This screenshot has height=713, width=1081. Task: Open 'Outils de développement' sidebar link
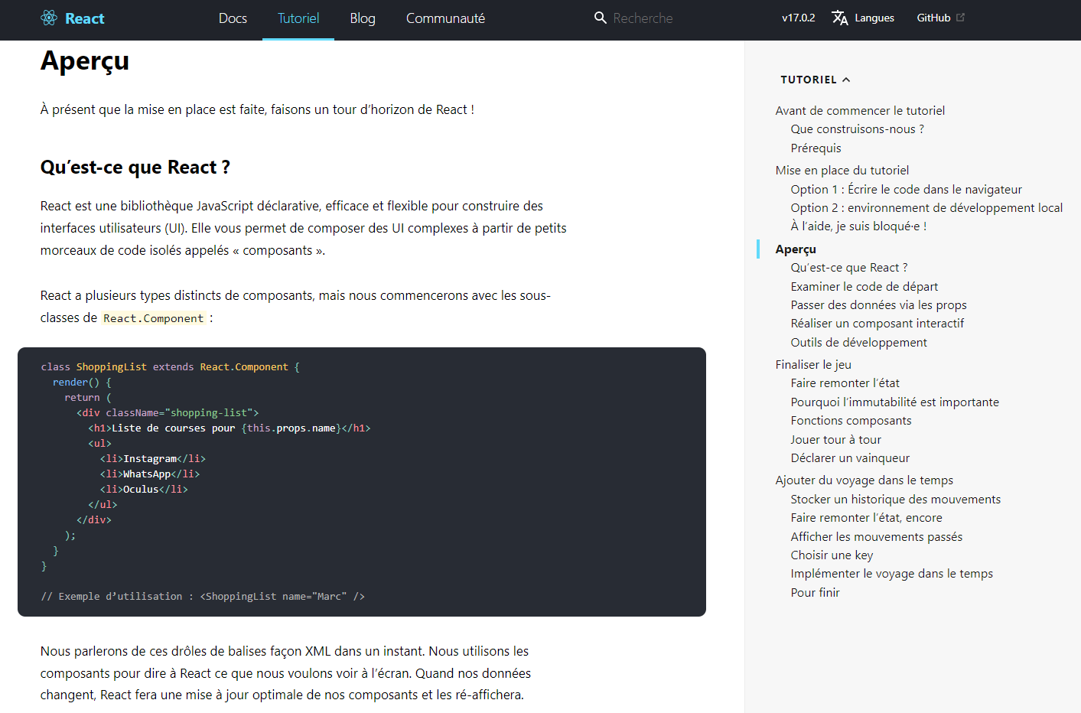coord(858,343)
